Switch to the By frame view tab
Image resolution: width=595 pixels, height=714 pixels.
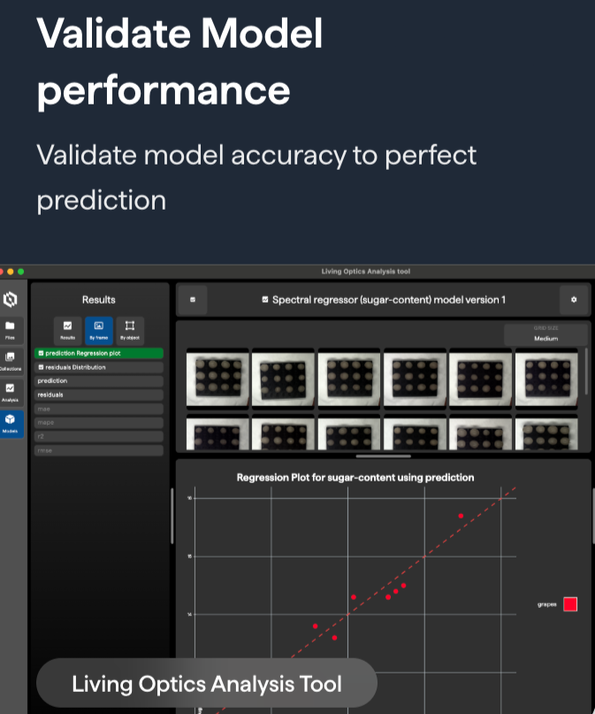[x=98, y=330]
